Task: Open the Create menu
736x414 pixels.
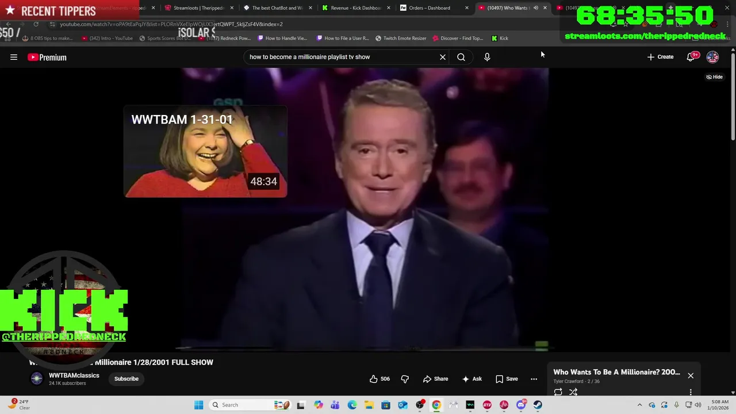Action: point(660,57)
